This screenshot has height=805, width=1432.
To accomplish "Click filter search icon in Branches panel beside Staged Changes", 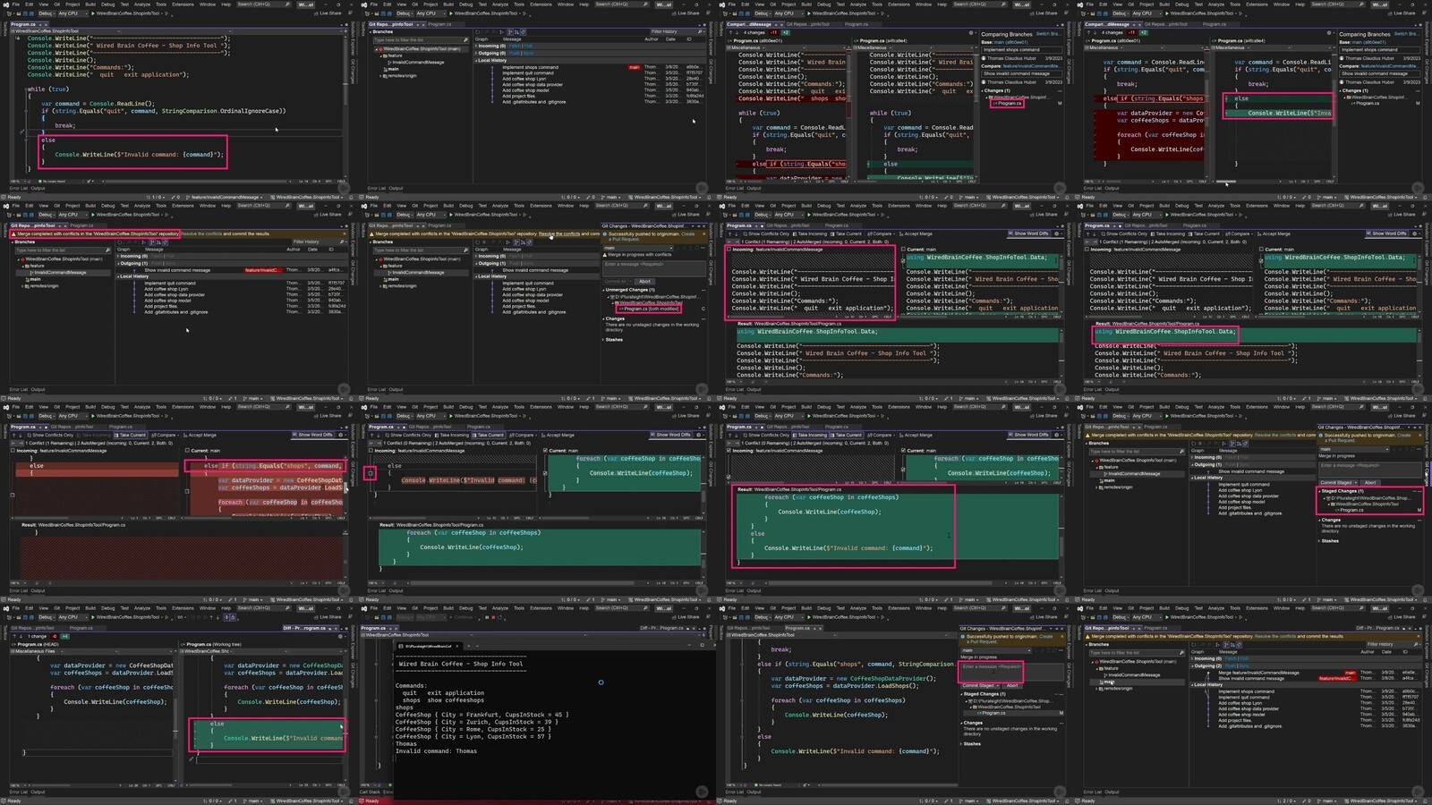I will [x=1181, y=452].
